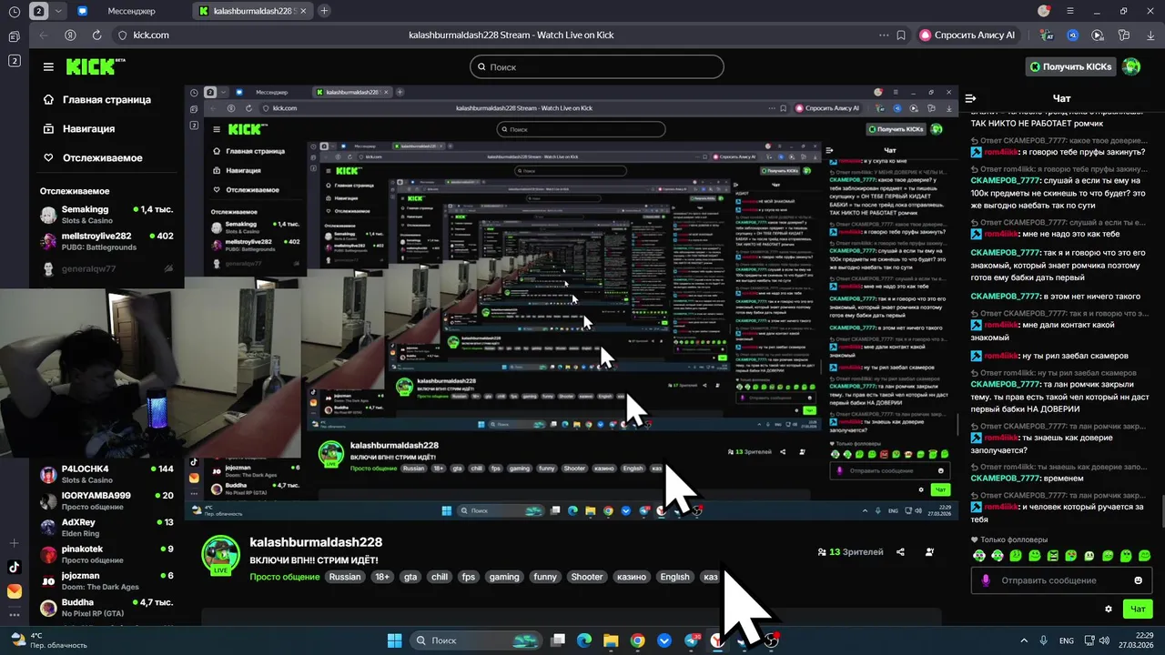
Task: Open chat settings gear beside the green Чат button
Action: 1109,609
